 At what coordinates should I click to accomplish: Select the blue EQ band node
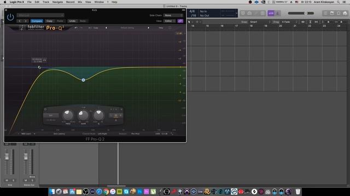pos(83,80)
